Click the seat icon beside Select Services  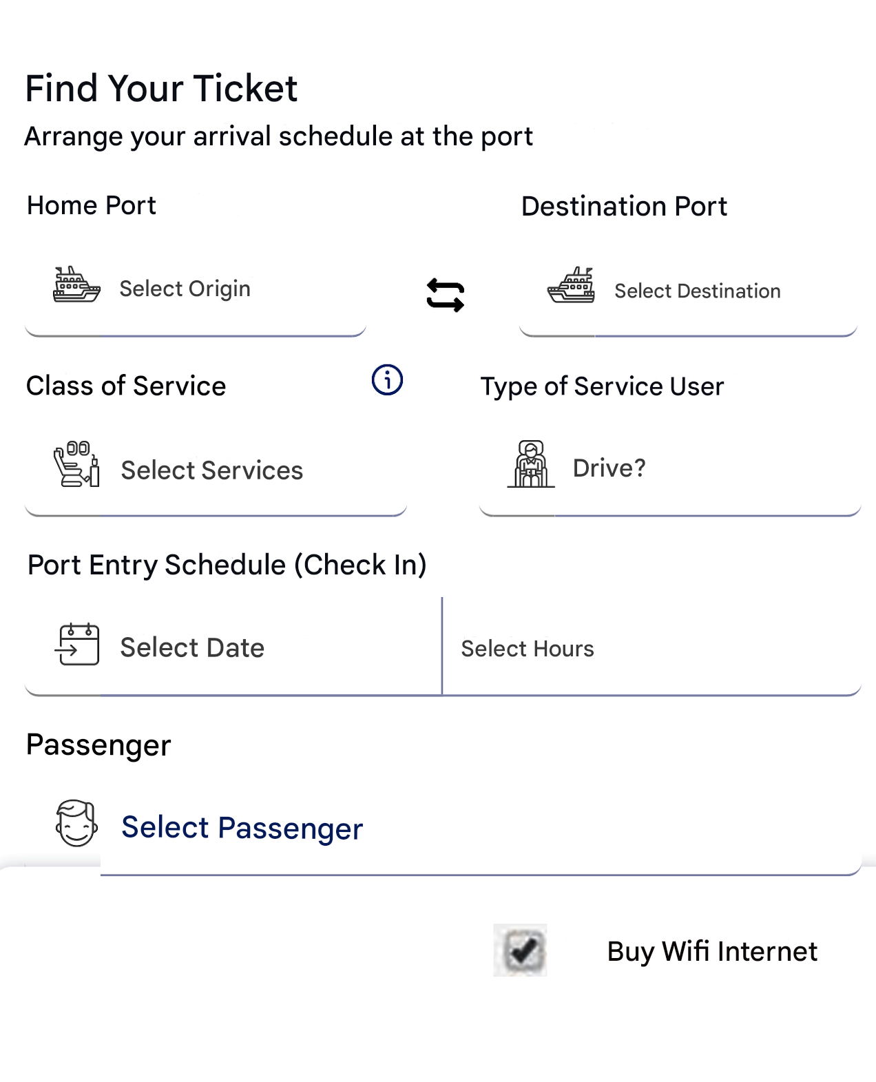76,465
